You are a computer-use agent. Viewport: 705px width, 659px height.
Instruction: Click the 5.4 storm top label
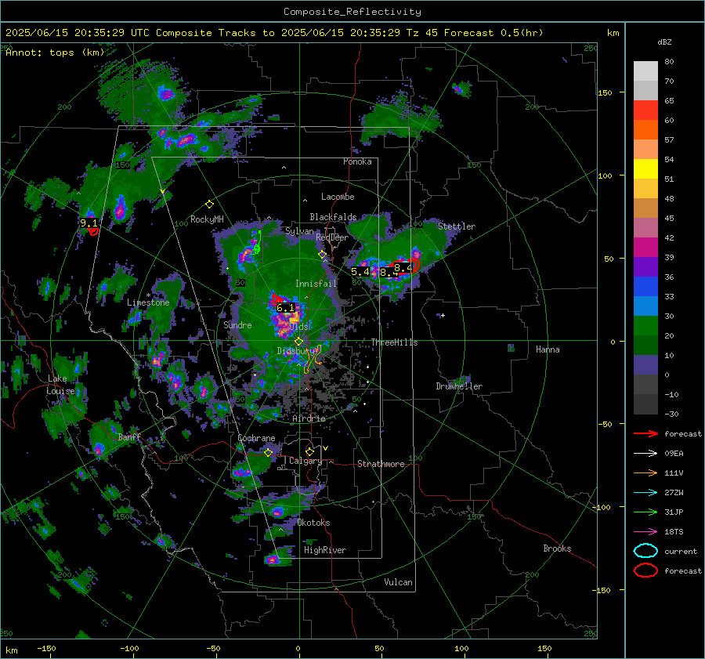(x=360, y=272)
